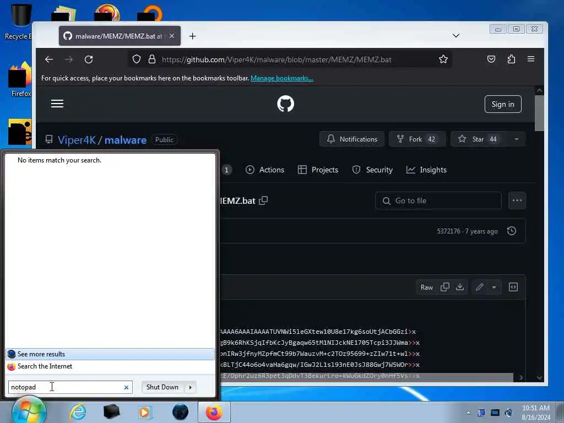564x423 pixels.
Task: Switch to Firefox taskbar button
Action: (x=214, y=412)
